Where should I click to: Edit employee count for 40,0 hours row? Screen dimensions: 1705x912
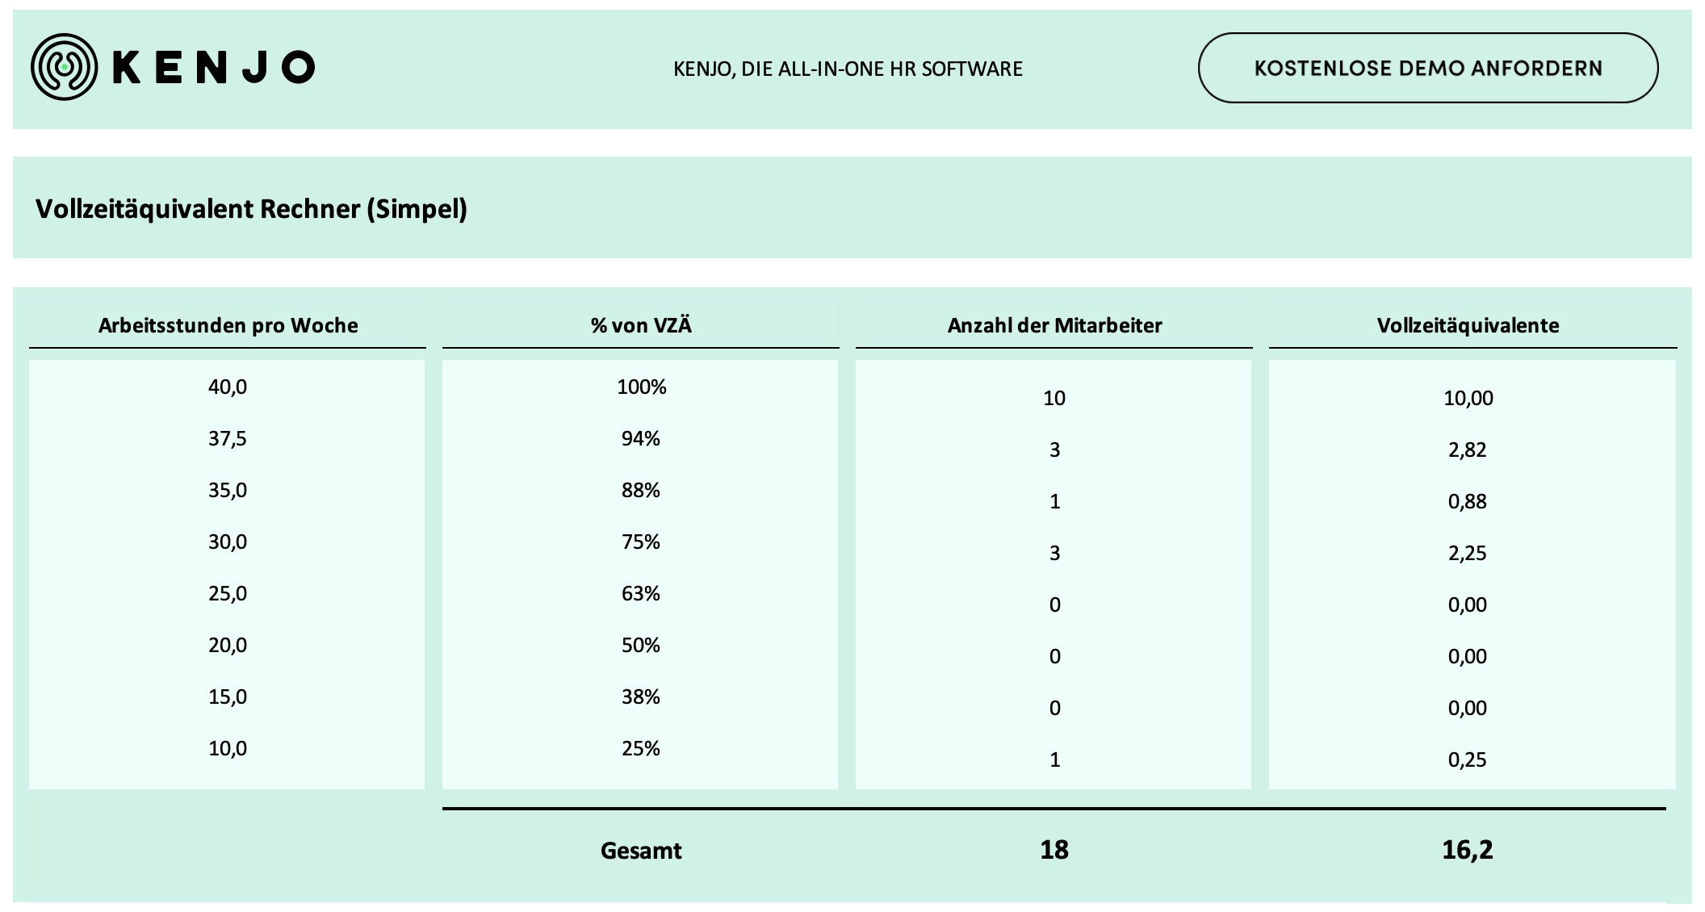pyautogui.click(x=1054, y=398)
